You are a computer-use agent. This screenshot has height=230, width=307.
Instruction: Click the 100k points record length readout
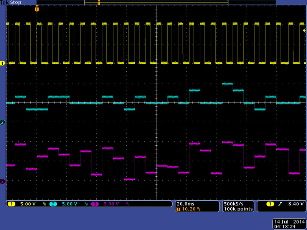(x=238, y=209)
